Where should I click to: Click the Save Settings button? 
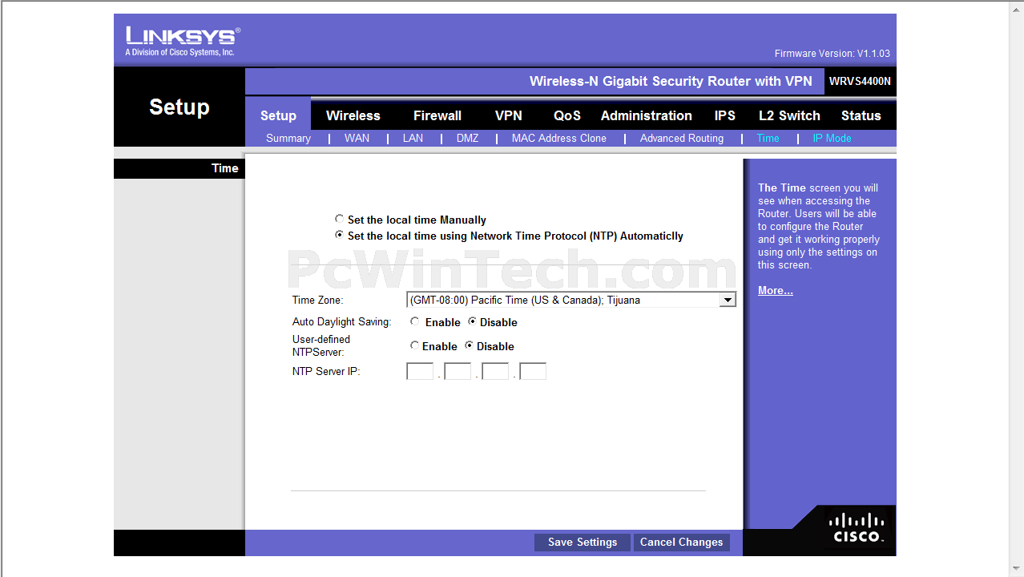[583, 543]
